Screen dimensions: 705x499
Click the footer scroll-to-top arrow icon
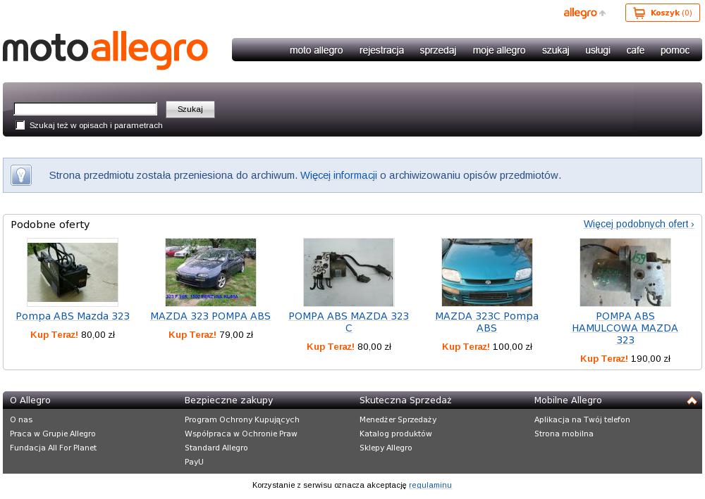(x=692, y=400)
